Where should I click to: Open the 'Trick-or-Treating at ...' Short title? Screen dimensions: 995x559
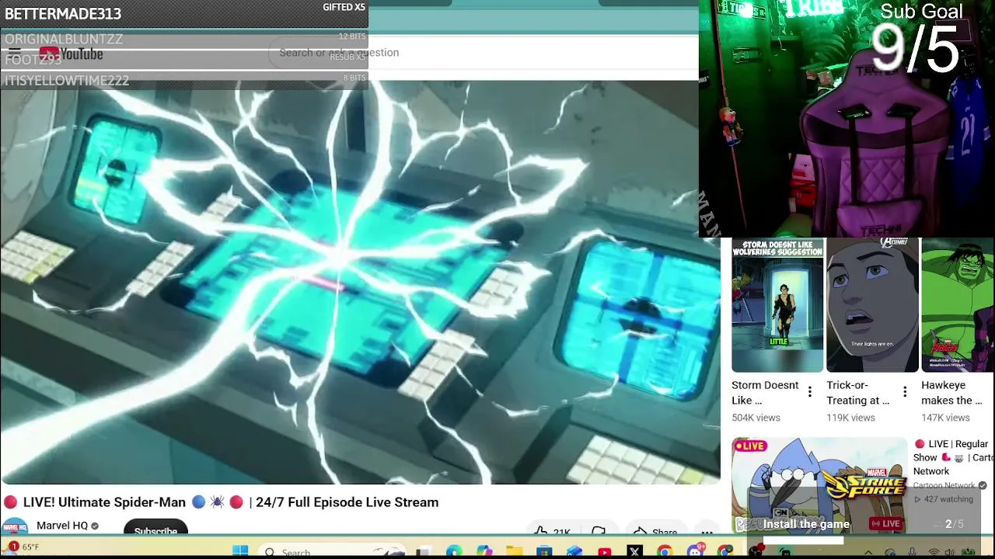(x=858, y=393)
